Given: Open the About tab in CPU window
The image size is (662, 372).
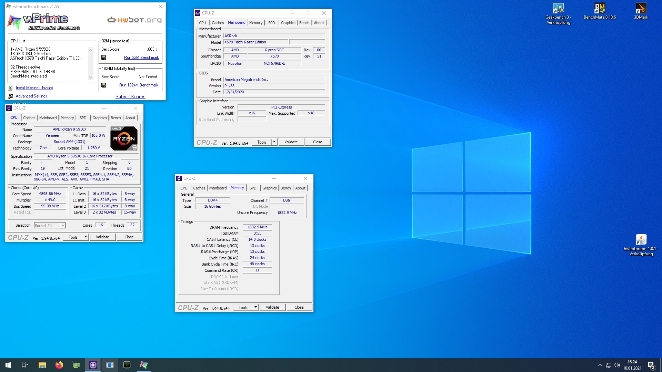Looking at the screenshot, I should pyautogui.click(x=130, y=118).
